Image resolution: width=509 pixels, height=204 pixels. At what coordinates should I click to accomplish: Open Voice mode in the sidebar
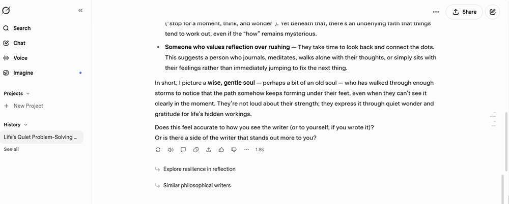pyautogui.click(x=15, y=58)
